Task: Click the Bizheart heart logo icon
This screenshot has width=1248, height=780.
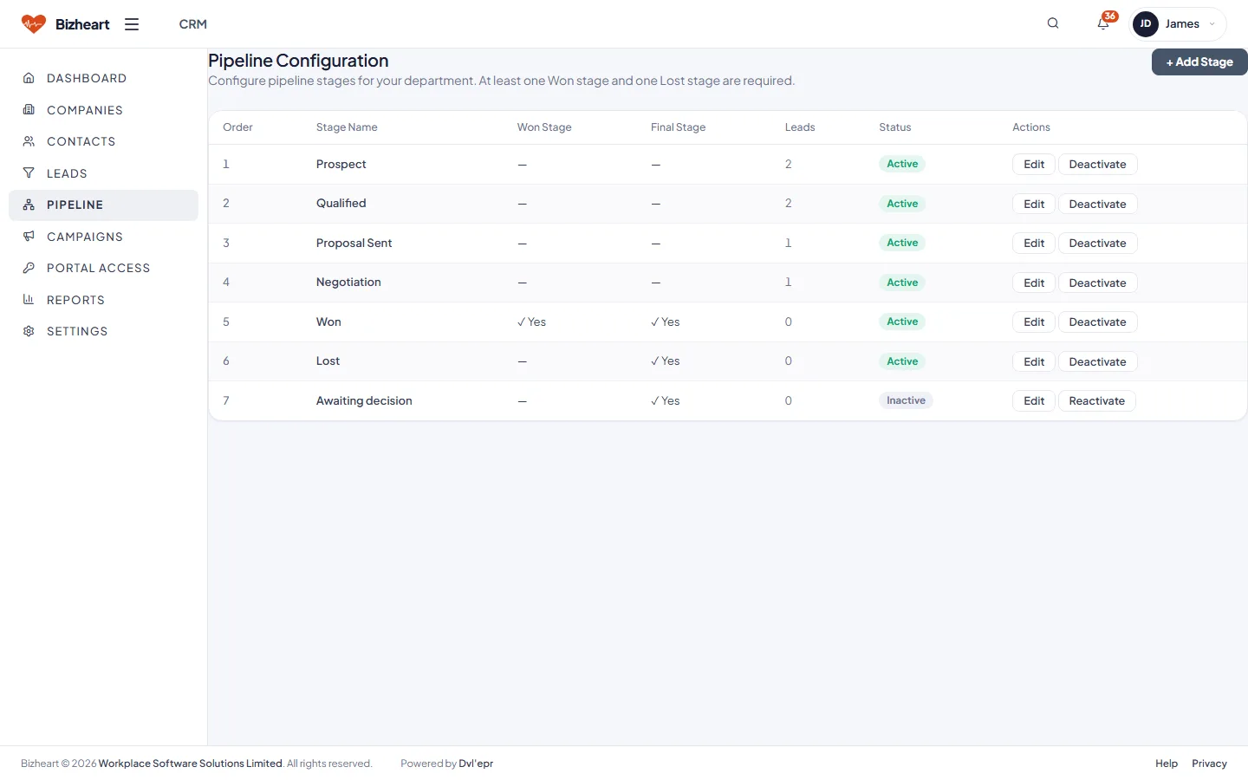Action: click(x=33, y=24)
